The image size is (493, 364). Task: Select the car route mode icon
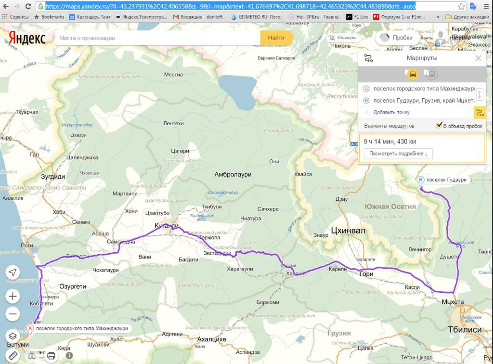click(x=413, y=74)
